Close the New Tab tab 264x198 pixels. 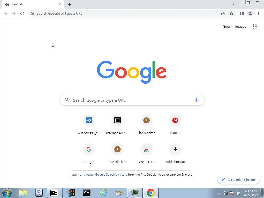point(60,4)
